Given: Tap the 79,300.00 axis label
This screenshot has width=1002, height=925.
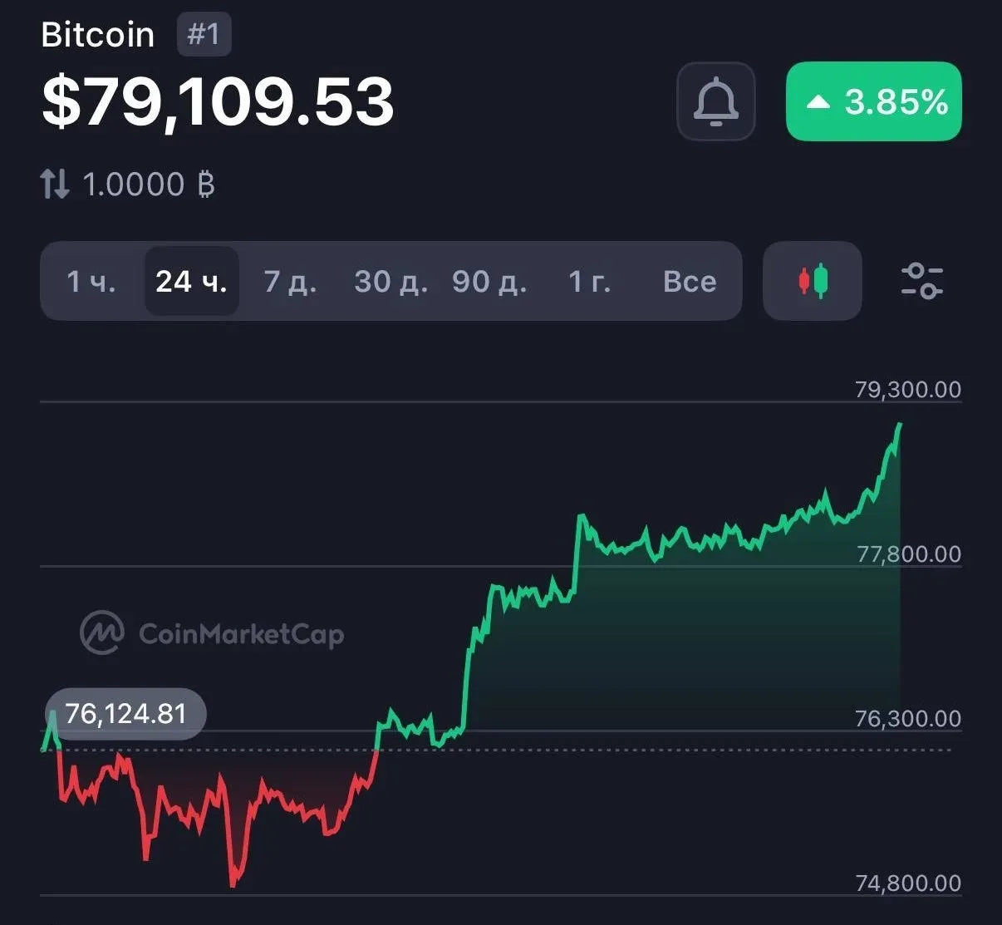Looking at the screenshot, I should [907, 389].
